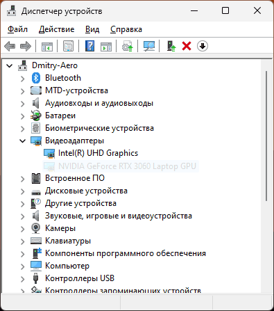
Task: Update driver using the gear toolbar icon
Action: point(128,46)
